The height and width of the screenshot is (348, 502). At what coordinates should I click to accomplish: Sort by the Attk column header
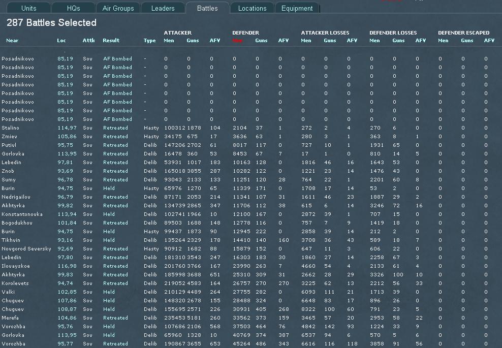(89, 40)
